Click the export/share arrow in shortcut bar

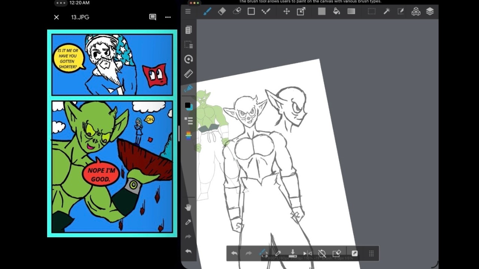(354, 253)
